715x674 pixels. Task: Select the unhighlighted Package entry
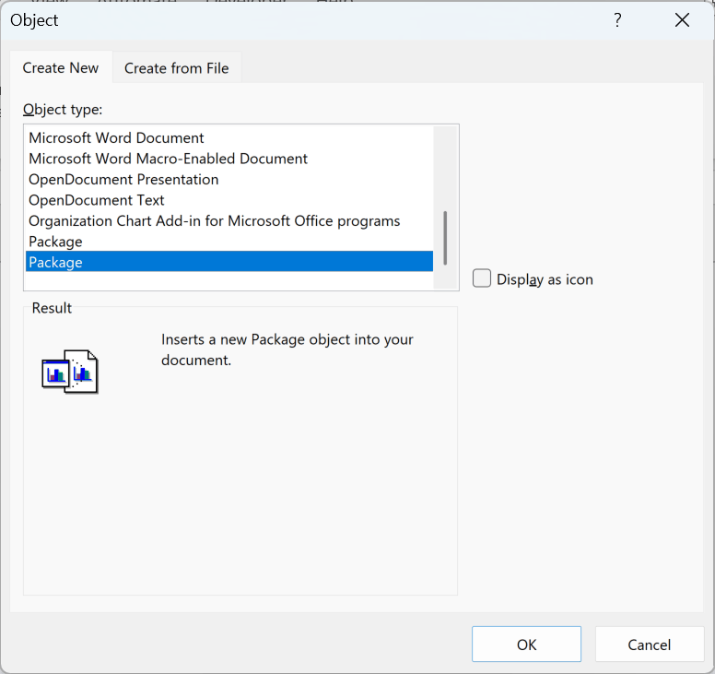coord(229,242)
